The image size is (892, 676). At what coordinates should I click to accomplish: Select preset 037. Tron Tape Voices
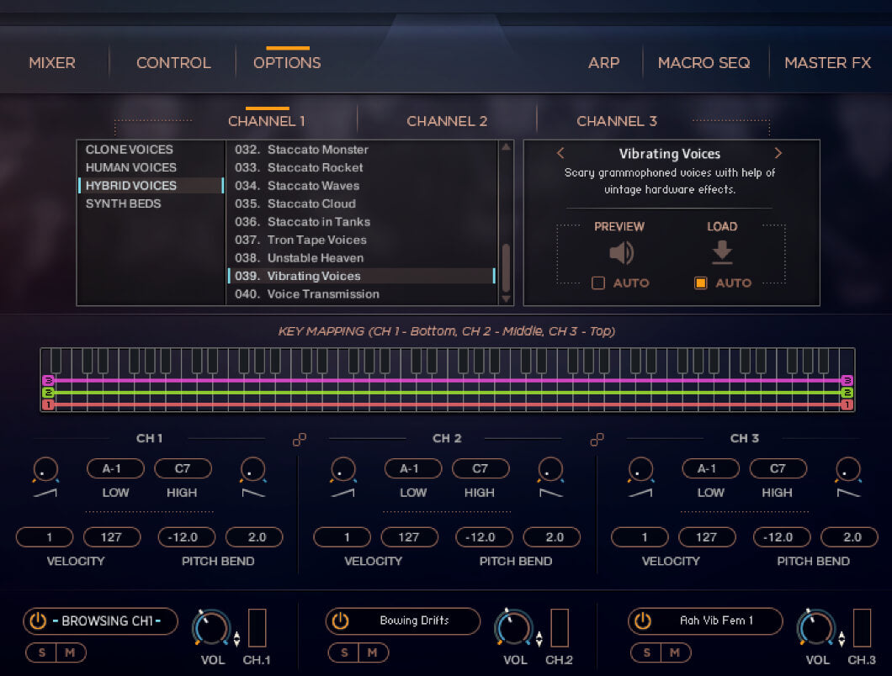click(x=362, y=240)
